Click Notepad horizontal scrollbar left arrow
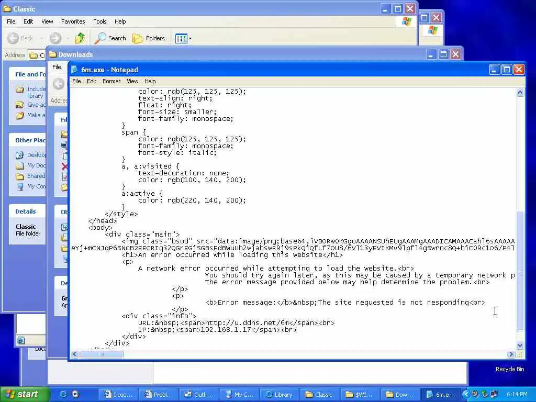The image size is (536, 402). [74, 354]
